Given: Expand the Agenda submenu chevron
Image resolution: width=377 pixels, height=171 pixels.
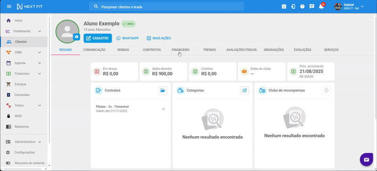Looking at the screenshot, I should pos(40,63).
